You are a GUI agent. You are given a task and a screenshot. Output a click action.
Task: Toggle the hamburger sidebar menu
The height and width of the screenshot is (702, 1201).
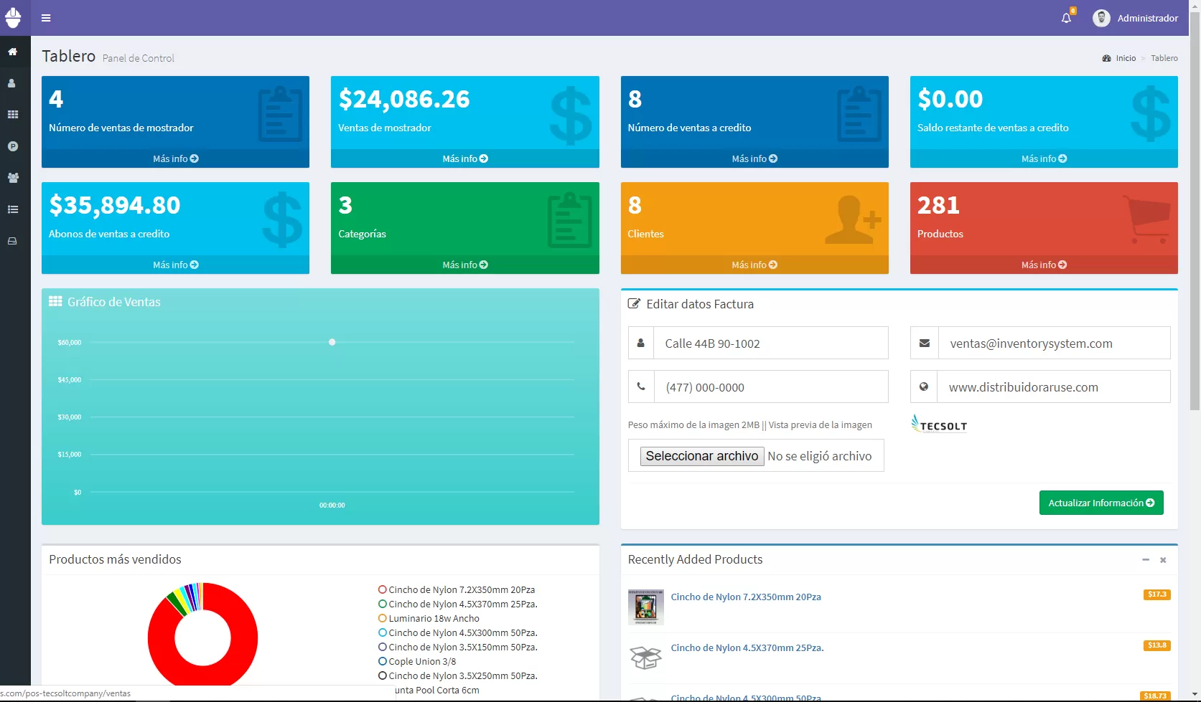(46, 18)
